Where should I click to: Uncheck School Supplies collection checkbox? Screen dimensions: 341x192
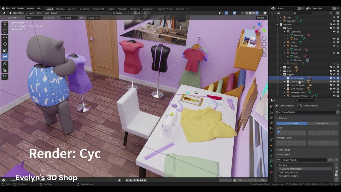coord(331,78)
